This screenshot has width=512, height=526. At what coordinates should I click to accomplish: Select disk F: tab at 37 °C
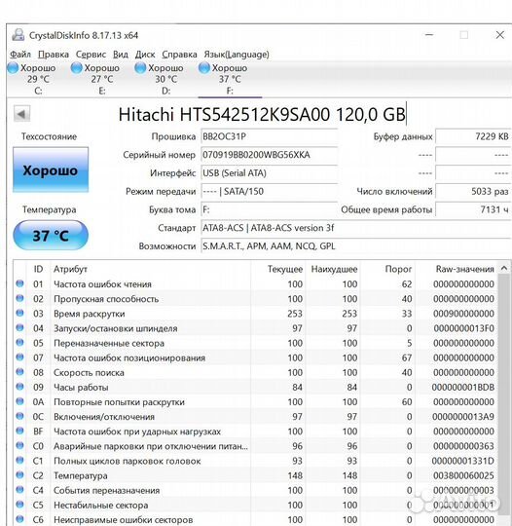coord(230,79)
